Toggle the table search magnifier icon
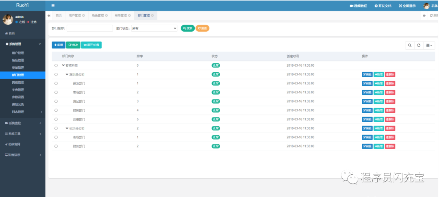439x197 pixels. 410,45
